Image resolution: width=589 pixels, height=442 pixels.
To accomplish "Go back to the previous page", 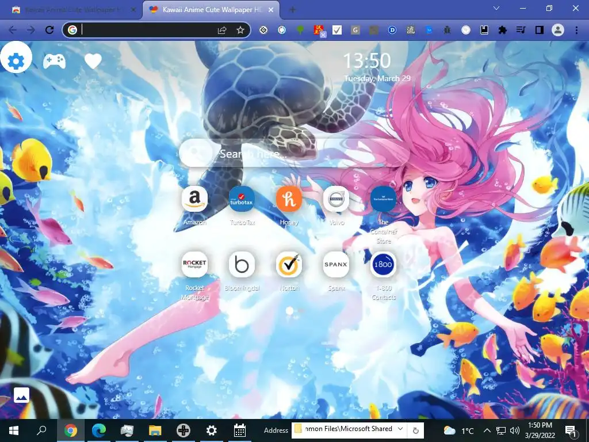I will coord(13,30).
